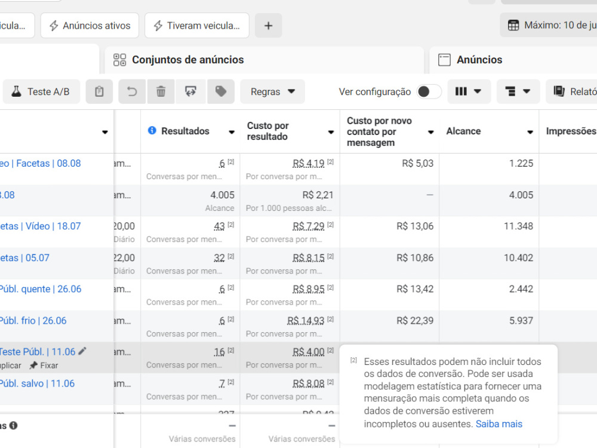Click the 10.402 reach value
Image resolution: width=597 pixels, height=448 pixels.
(519, 258)
